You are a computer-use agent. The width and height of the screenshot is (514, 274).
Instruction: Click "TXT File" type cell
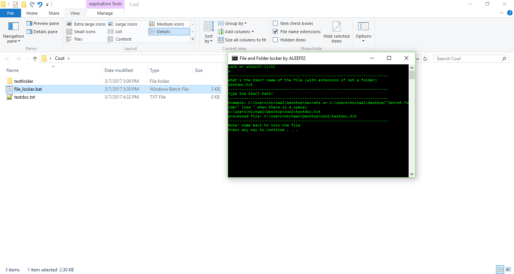[x=158, y=97]
